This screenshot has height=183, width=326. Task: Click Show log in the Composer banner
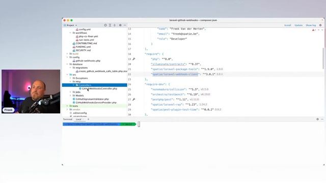(x=311, y=25)
